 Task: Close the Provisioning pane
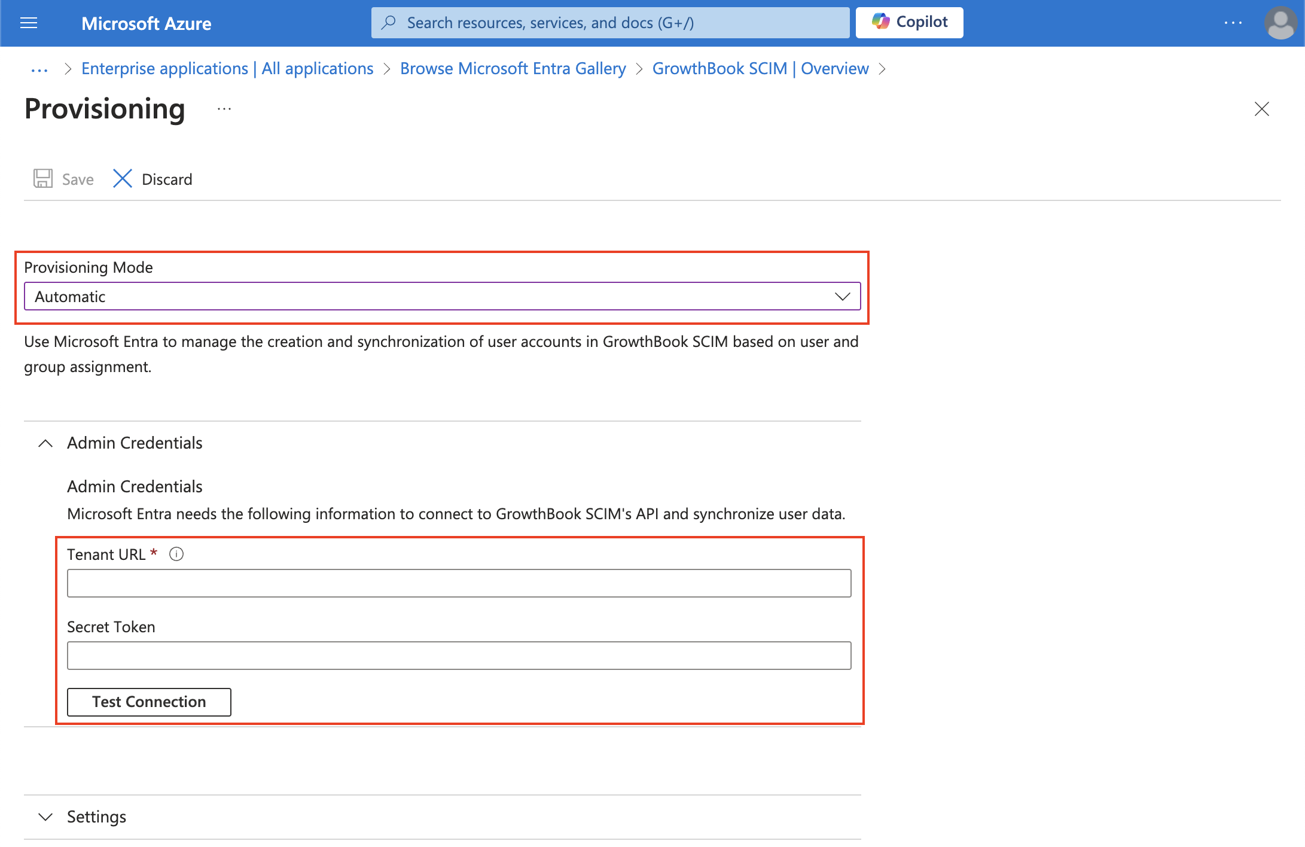point(1261,109)
